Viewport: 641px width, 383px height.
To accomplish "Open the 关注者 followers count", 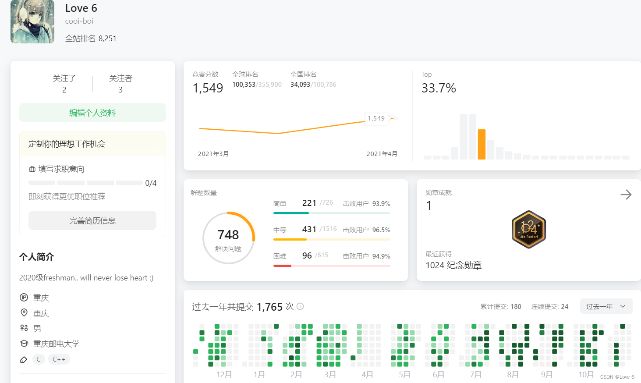I will [120, 83].
